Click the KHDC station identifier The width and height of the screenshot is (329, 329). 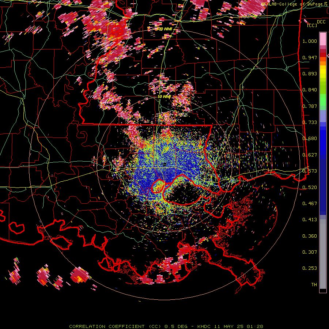pos(205,326)
